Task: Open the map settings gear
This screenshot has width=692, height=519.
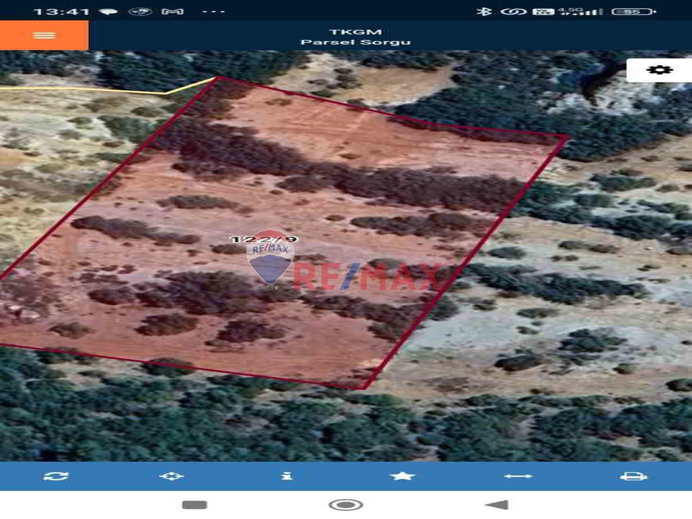Action: 659,70
